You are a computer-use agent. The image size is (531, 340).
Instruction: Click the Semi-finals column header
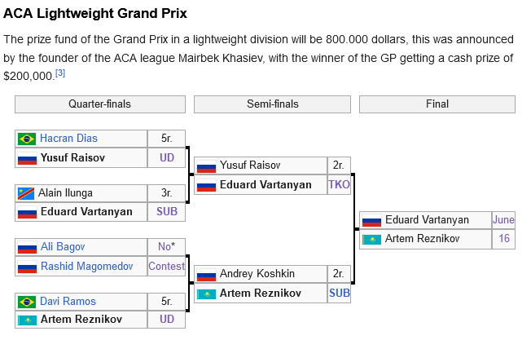click(272, 104)
